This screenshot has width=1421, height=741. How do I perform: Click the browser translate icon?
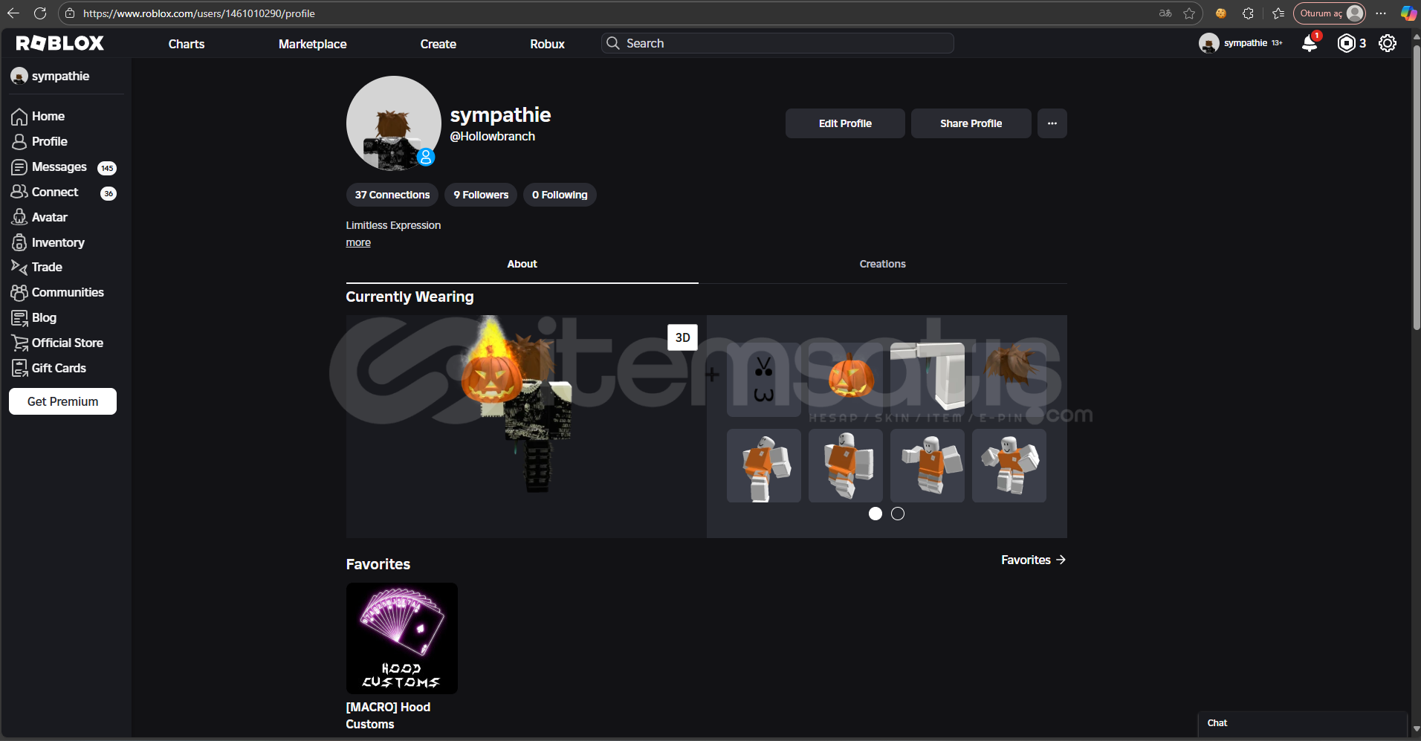[x=1165, y=13]
